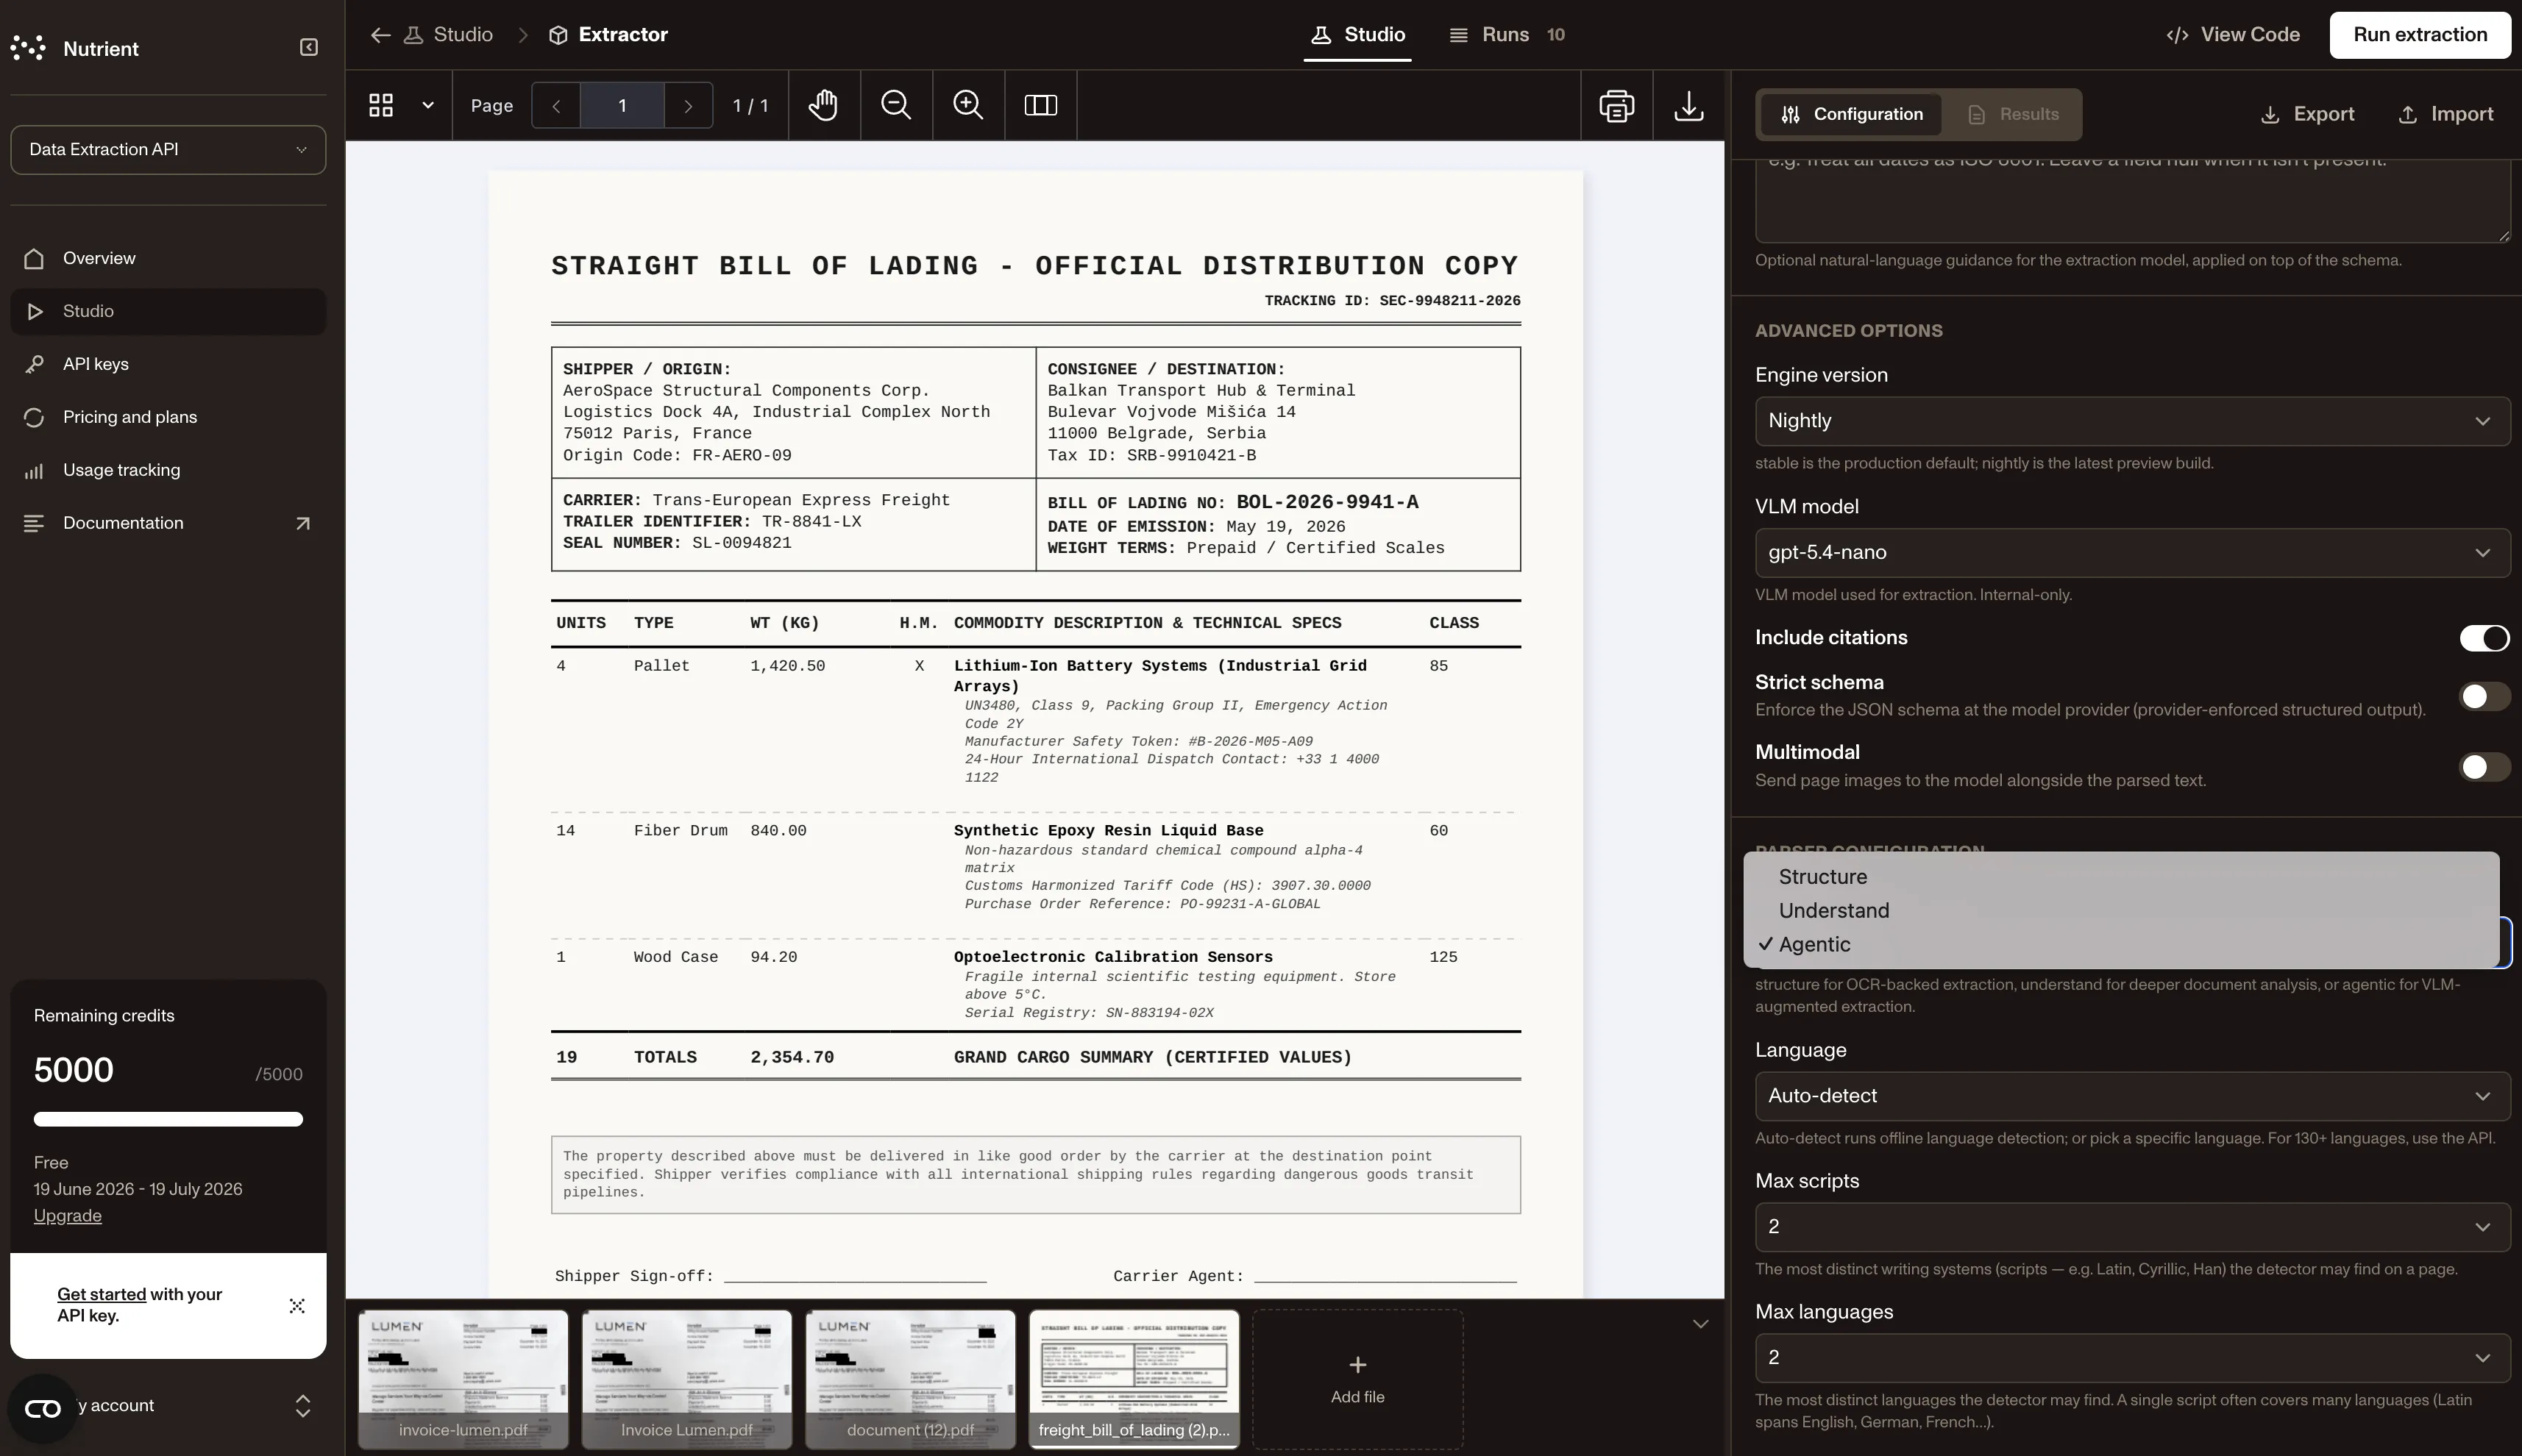
Task: Select freight_bill_of_lading thumbnail
Action: (x=1134, y=1380)
